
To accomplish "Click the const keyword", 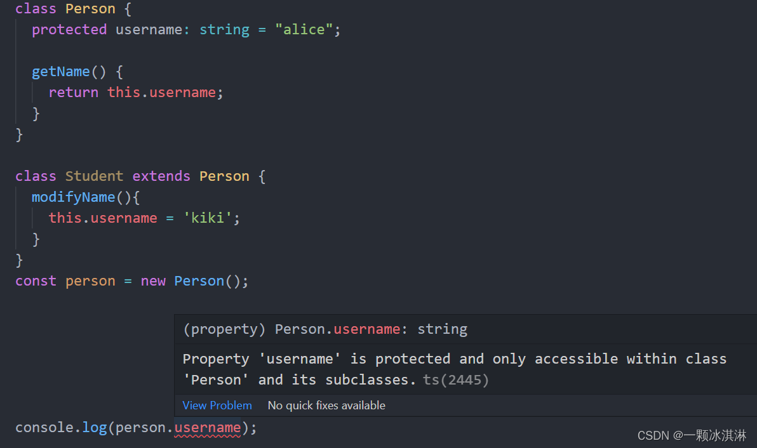I will pyautogui.click(x=36, y=281).
